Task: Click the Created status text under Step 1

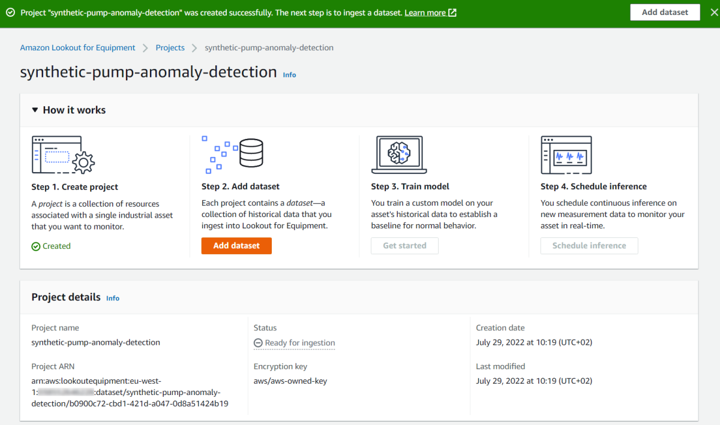Action: (56, 246)
